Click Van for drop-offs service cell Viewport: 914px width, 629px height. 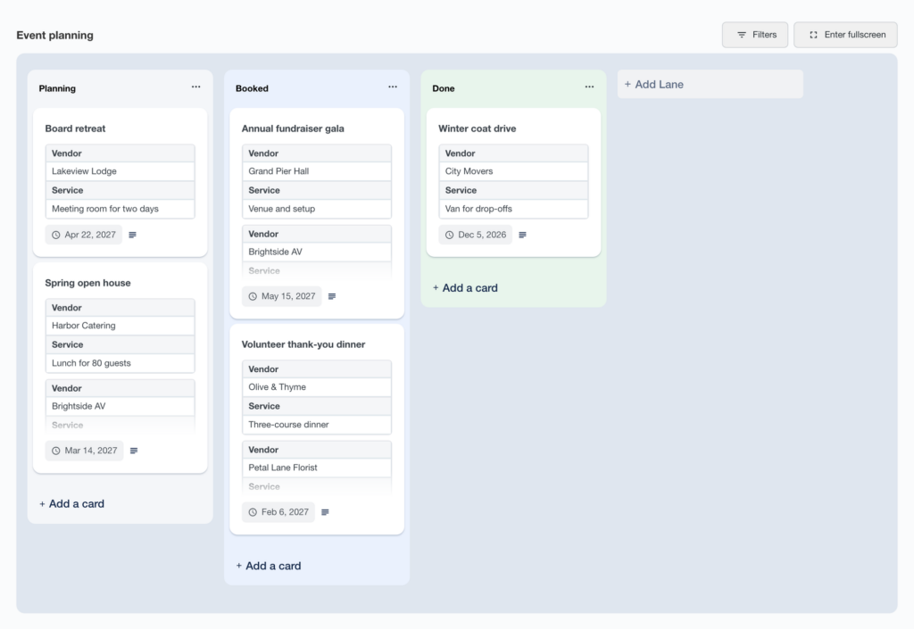[x=513, y=209]
